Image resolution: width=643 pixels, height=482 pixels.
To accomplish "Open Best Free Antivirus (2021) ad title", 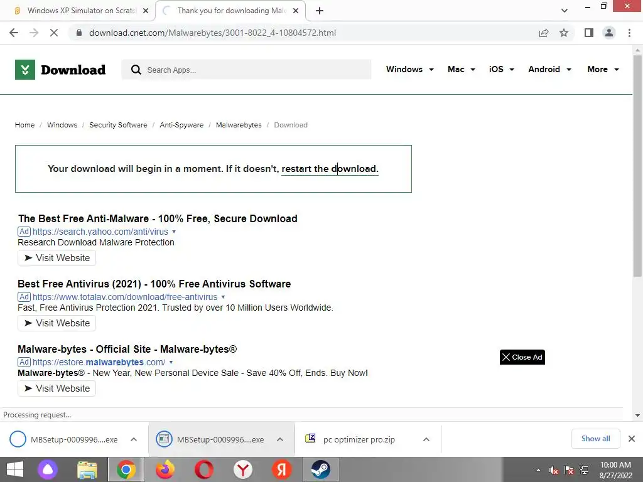I will 154,284.
